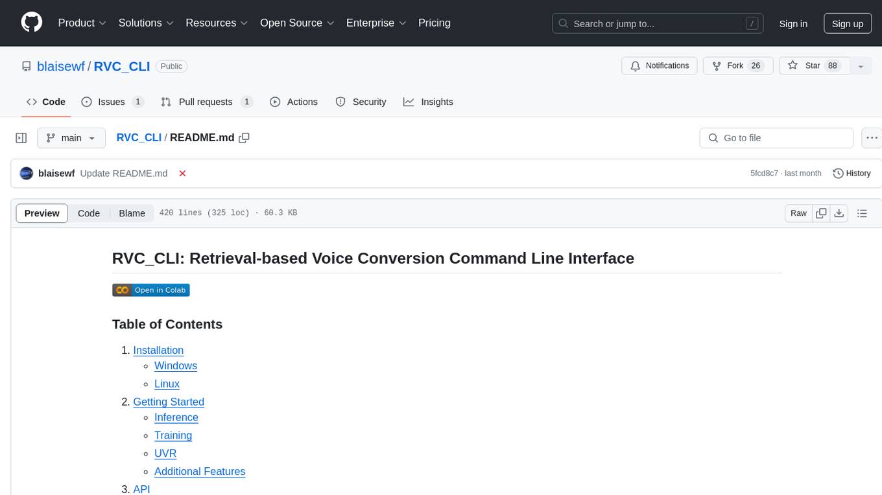This screenshot has height=495, width=882.
Task: Switch to the Actions tab
Action: click(x=294, y=102)
